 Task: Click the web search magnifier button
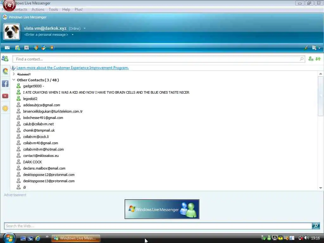316,226
